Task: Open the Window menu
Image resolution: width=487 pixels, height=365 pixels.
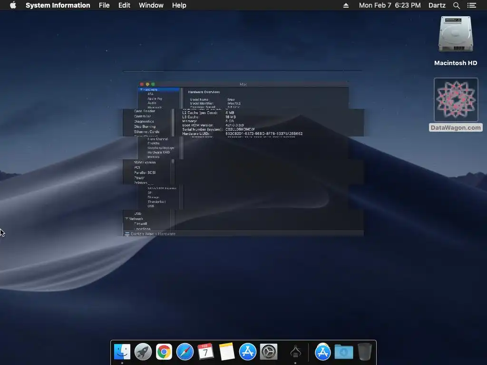Action: coord(151,5)
